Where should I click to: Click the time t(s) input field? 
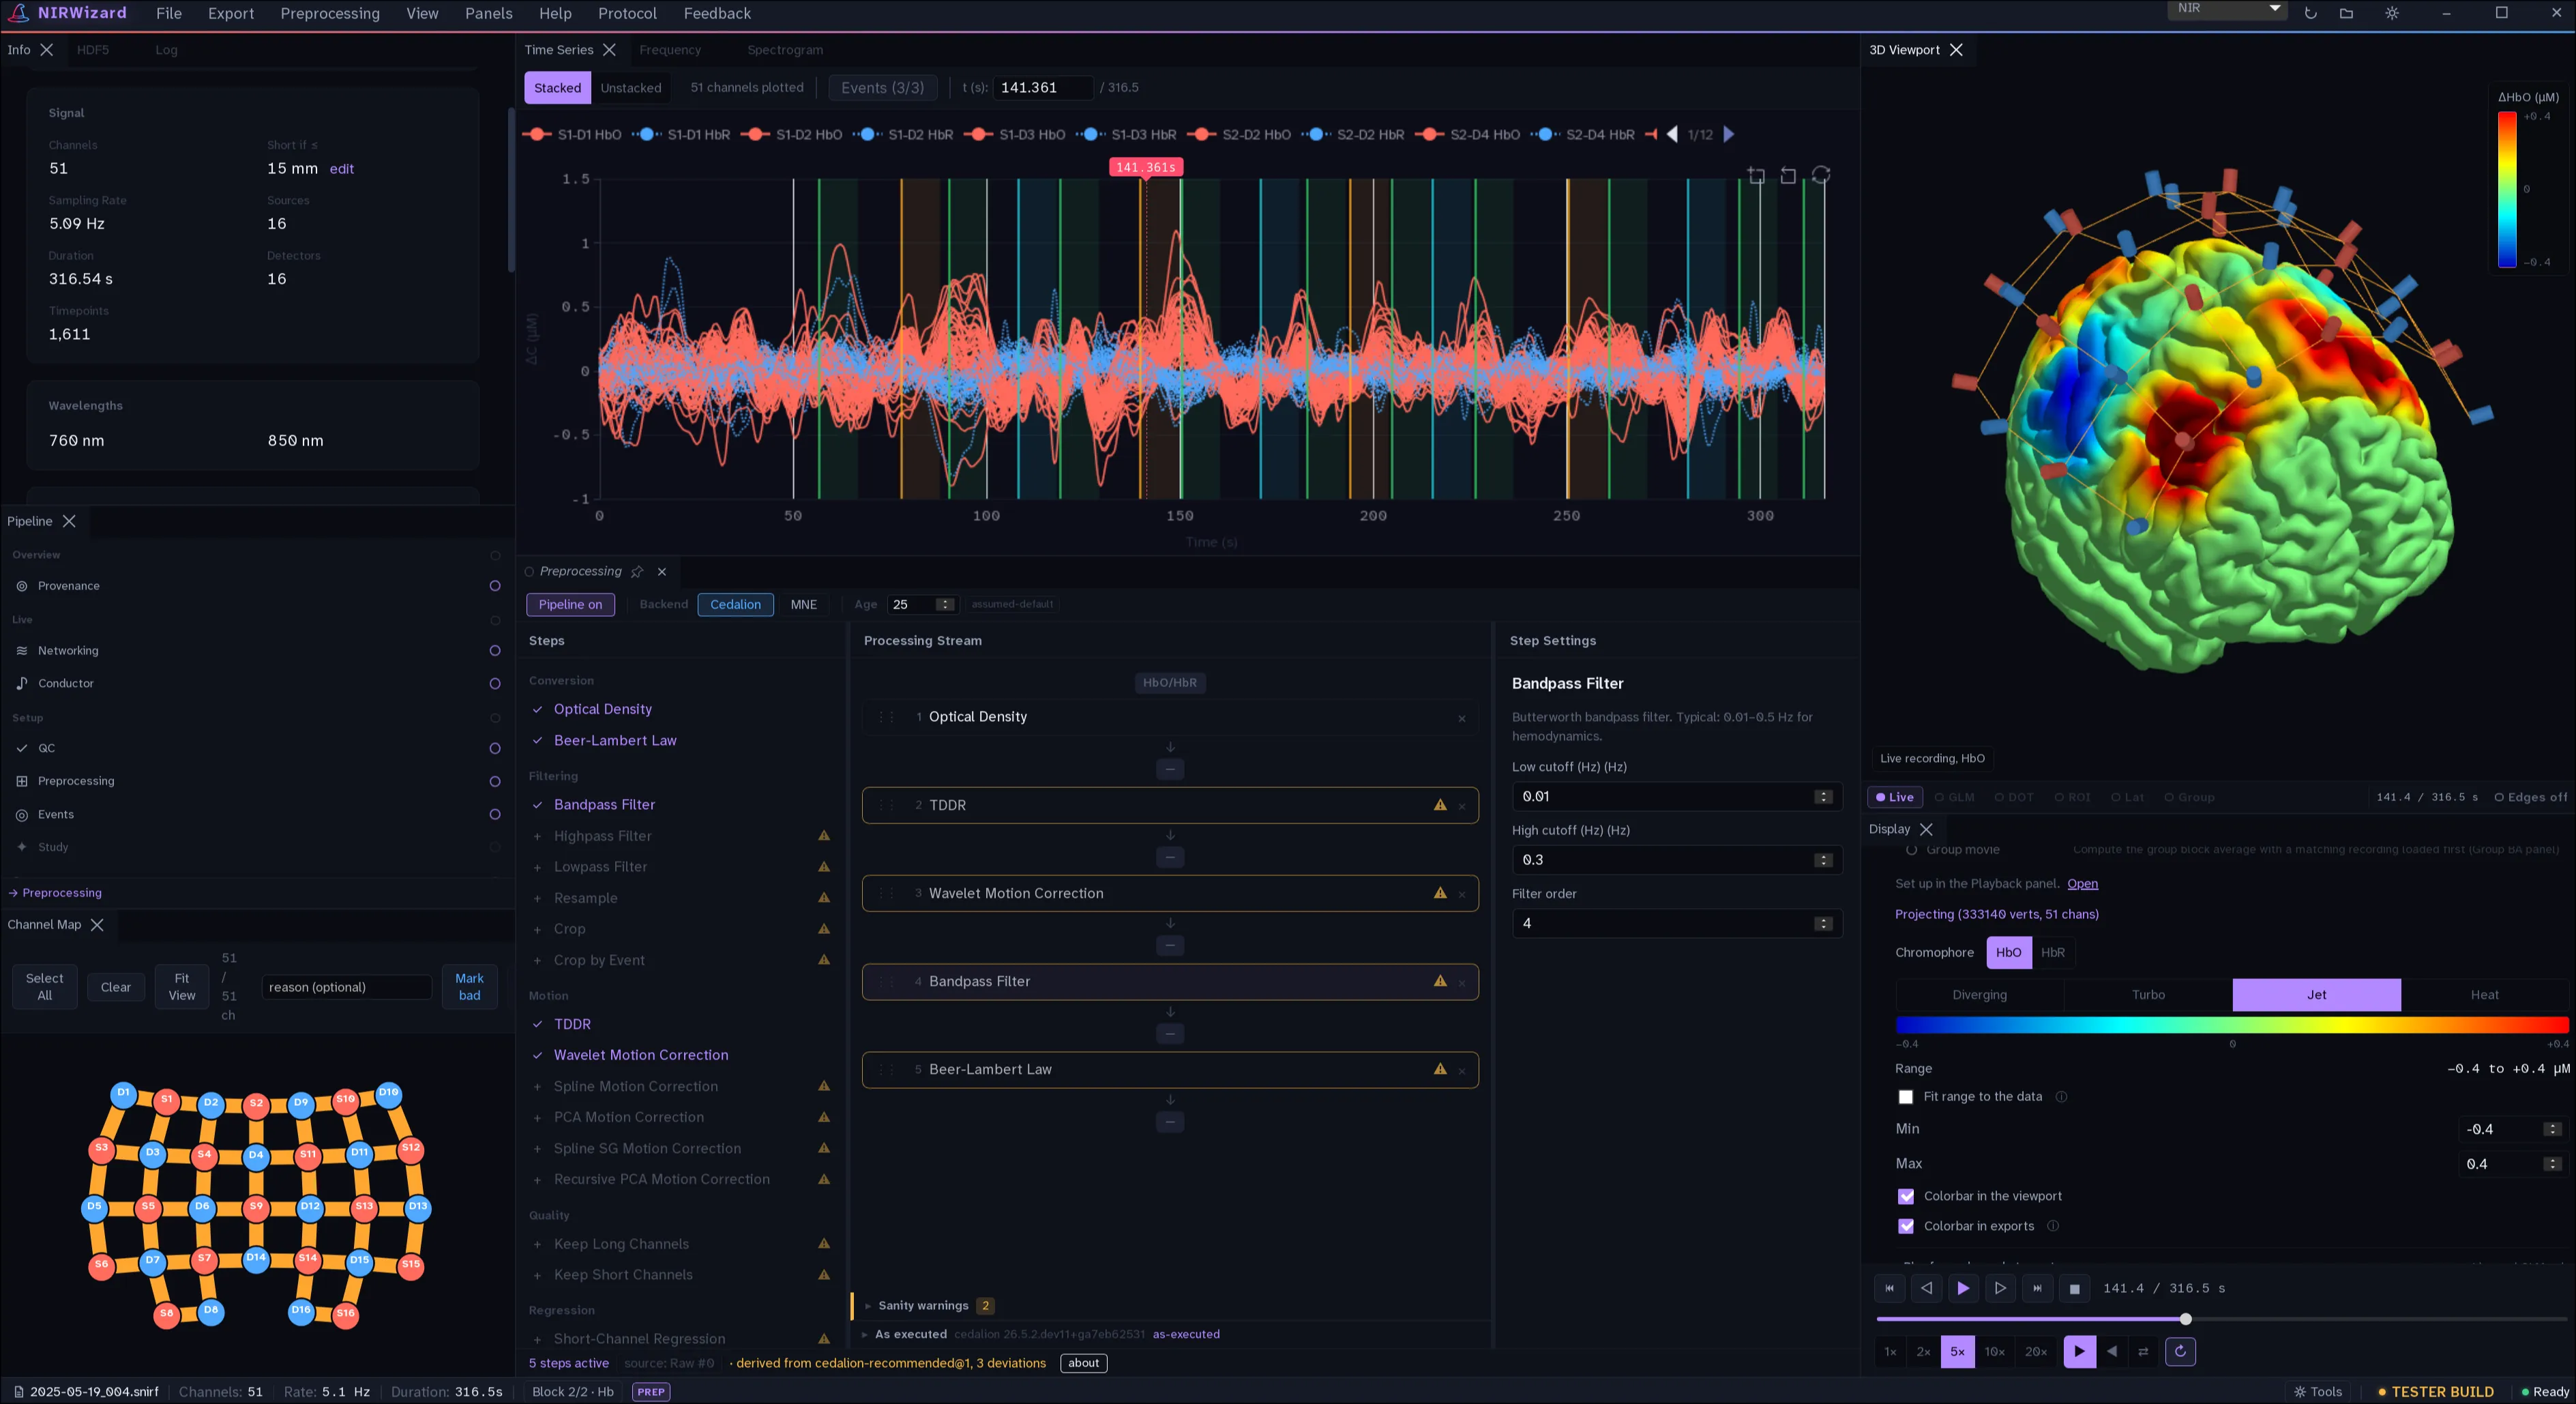(1042, 88)
